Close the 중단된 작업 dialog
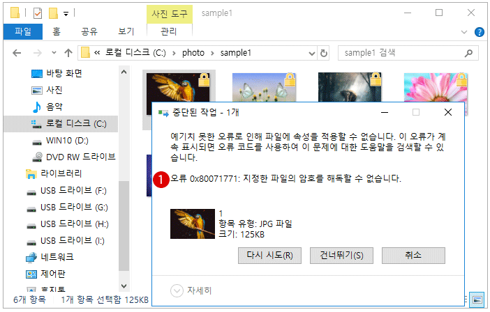 [448, 113]
